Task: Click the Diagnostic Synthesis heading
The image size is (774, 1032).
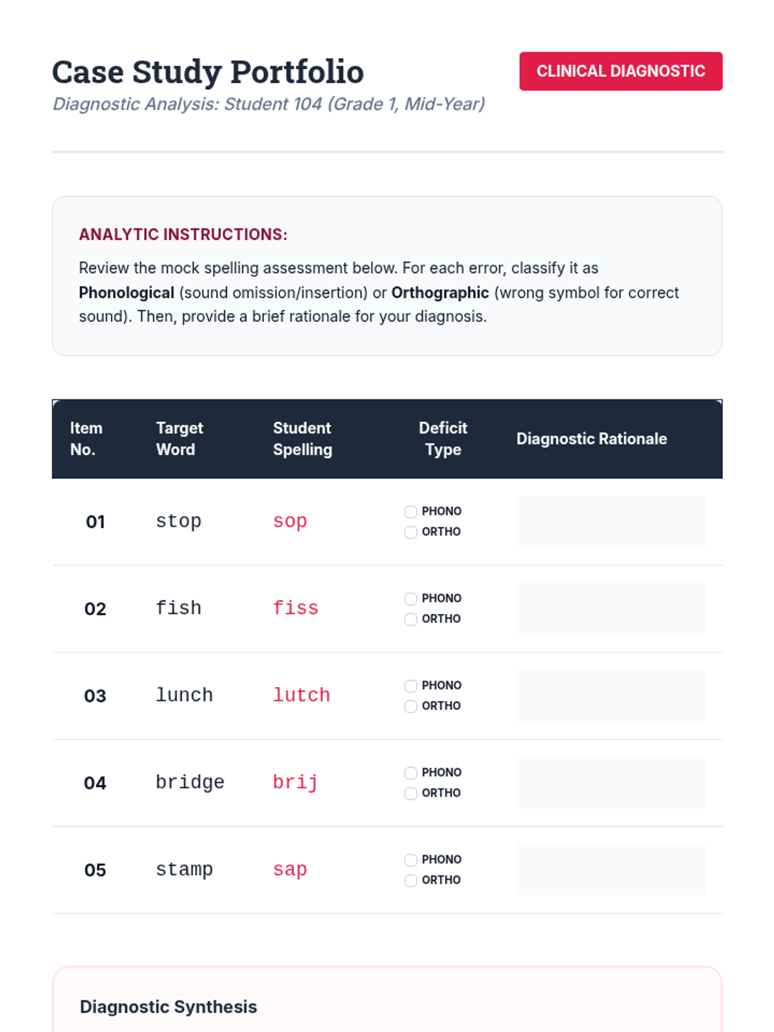Action: (x=168, y=1007)
